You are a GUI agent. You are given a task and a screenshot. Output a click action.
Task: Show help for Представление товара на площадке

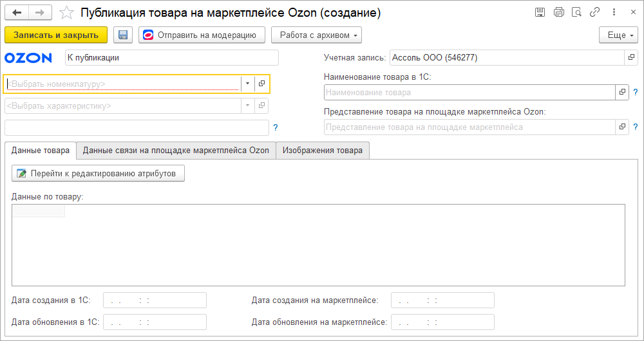pos(636,127)
